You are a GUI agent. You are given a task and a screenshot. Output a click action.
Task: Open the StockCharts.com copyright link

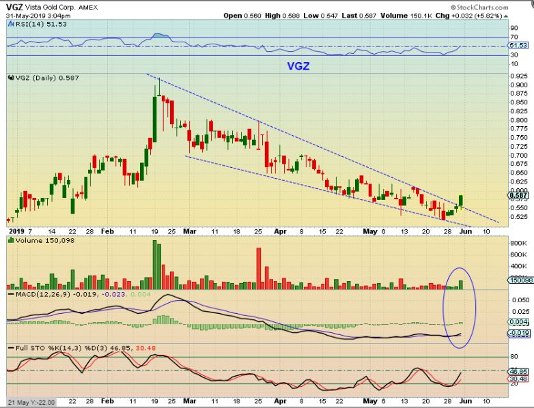[479, 7]
